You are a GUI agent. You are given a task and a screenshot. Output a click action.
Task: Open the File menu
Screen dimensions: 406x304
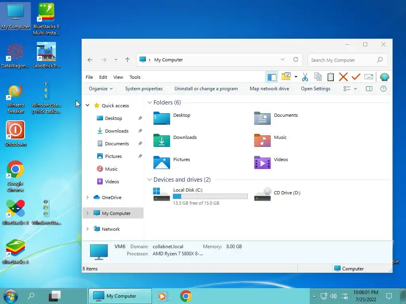pyautogui.click(x=89, y=77)
